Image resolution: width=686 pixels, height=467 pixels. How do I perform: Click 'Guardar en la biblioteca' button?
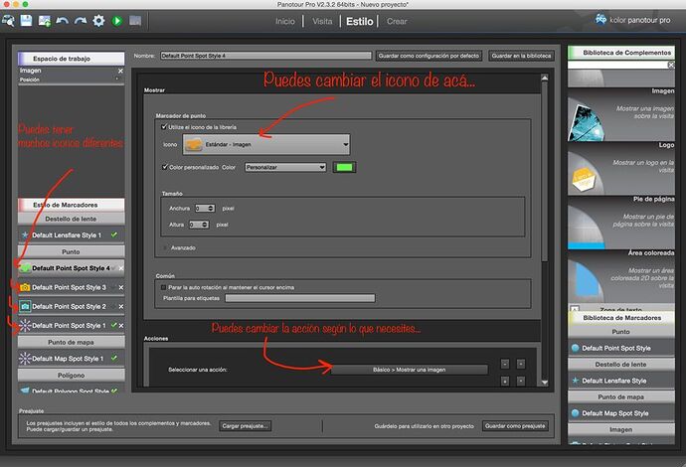point(522,56)
